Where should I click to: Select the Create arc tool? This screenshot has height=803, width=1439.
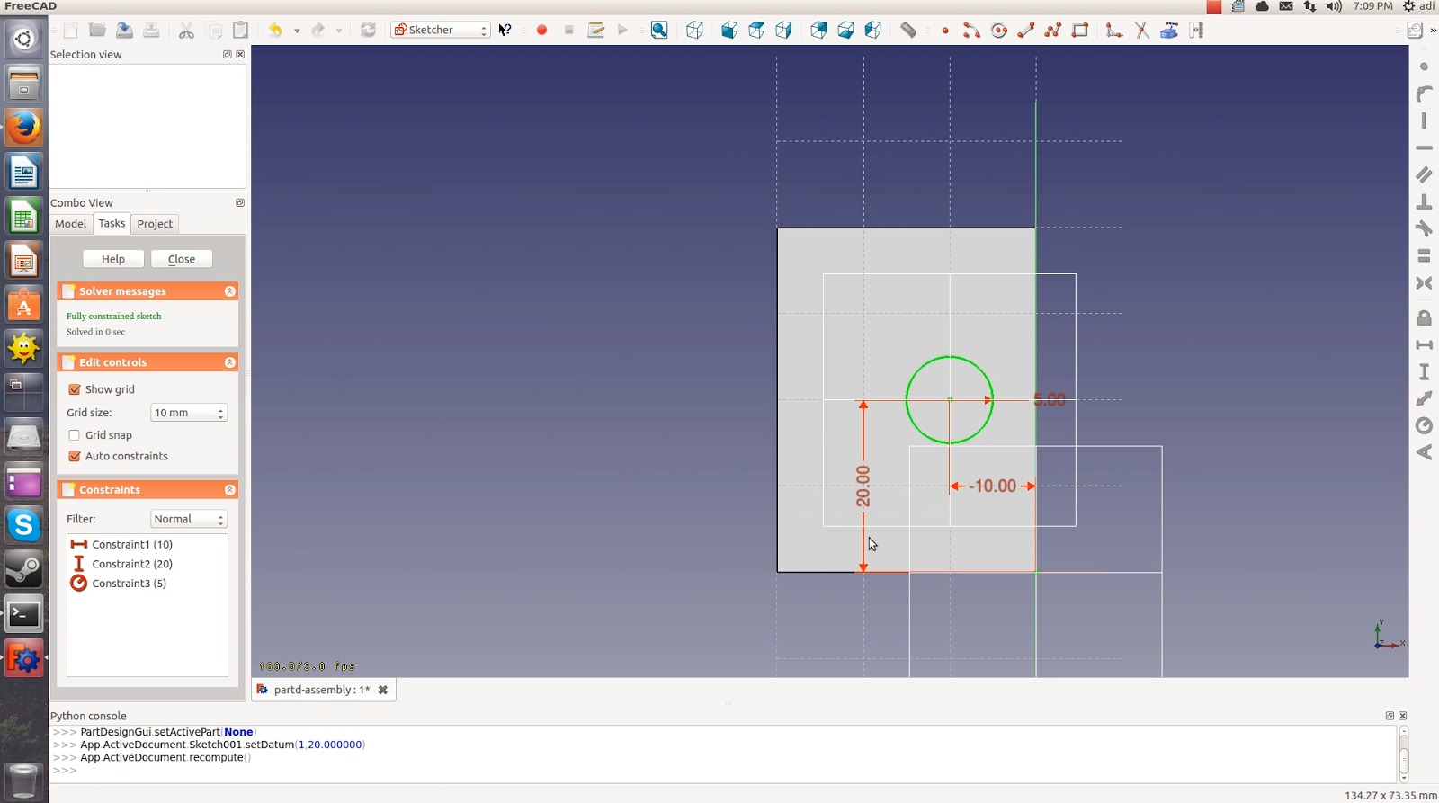(x=971, y=30)
